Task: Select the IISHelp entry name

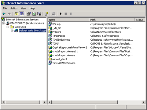Action: [56, 24]
